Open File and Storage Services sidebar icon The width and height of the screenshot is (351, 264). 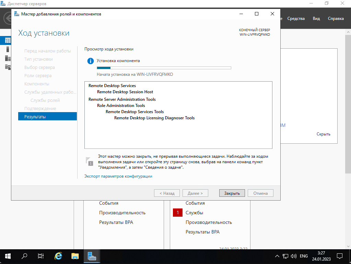[x=8, y=67]
